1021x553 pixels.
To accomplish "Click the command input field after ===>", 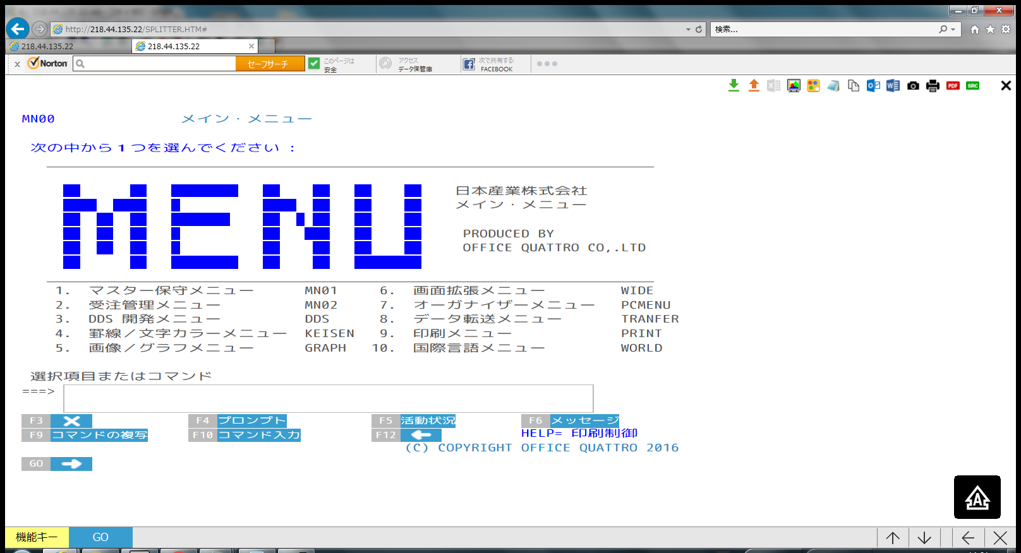I will tap(328, 398).
